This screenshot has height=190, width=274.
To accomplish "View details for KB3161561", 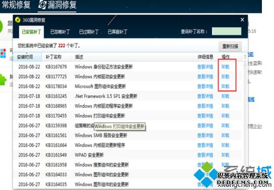I will [205, 135].
